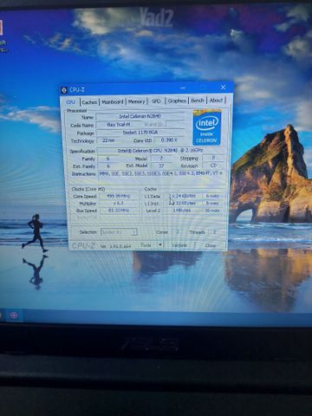312x416 pixels.
Task: Click the Level 2 cache size value
Action: click(182, 211)
